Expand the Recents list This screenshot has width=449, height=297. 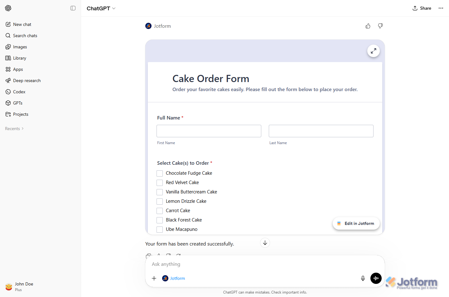tap(14, 128)
